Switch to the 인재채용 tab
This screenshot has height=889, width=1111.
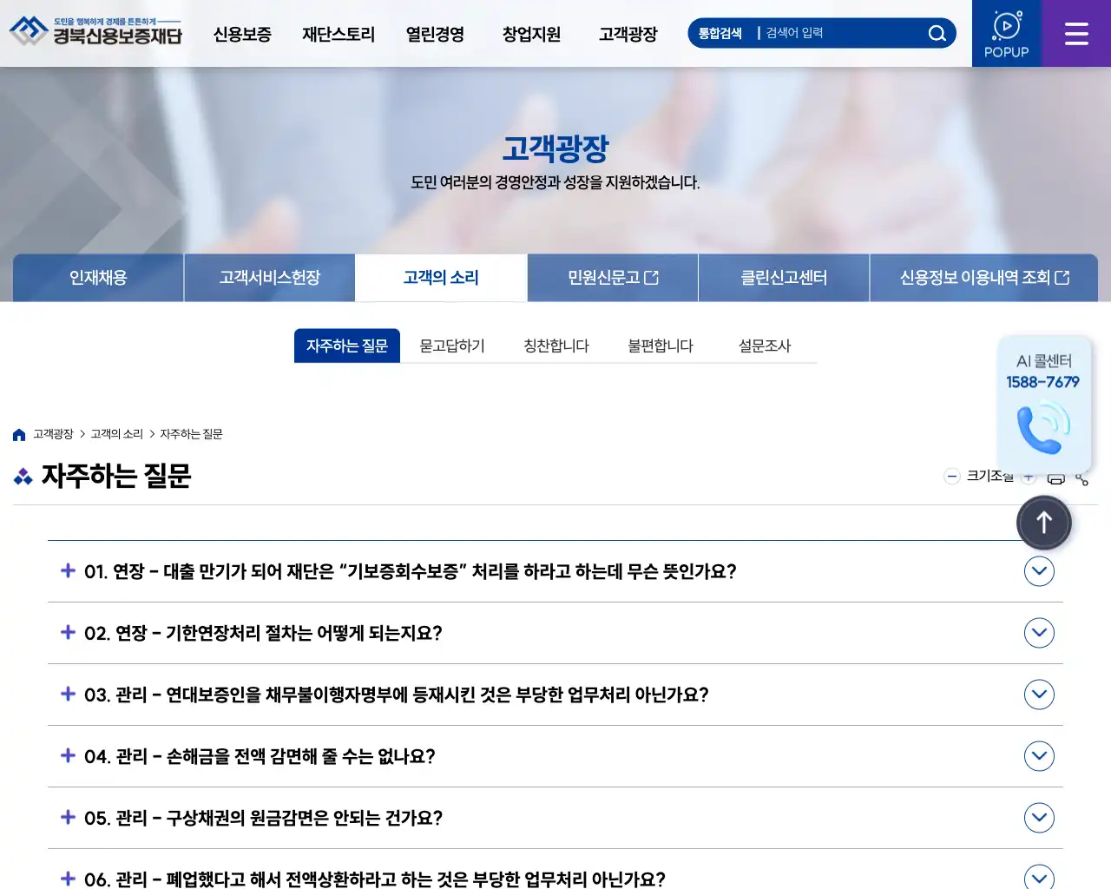(x=98, y=278)
